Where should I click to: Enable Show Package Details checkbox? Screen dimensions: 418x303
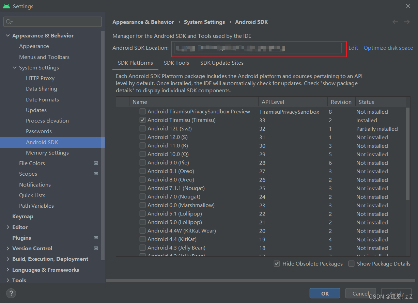click(351, 264)
